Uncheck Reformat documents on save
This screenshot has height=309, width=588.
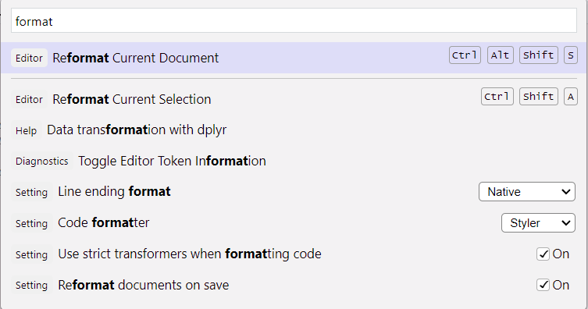(x=543, y=285)
